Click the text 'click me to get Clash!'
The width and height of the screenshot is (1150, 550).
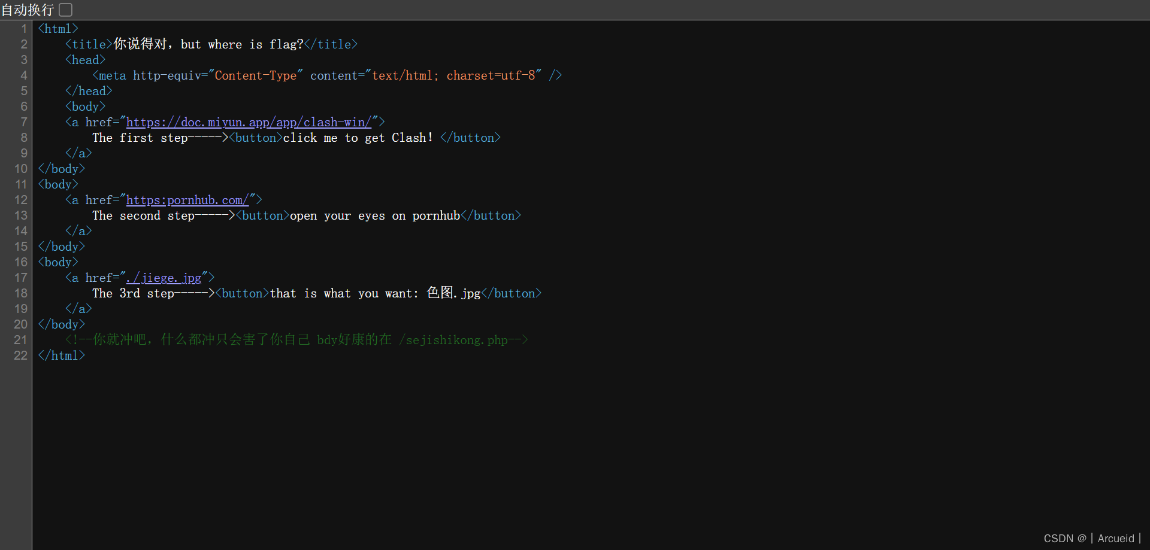(358, 138)
